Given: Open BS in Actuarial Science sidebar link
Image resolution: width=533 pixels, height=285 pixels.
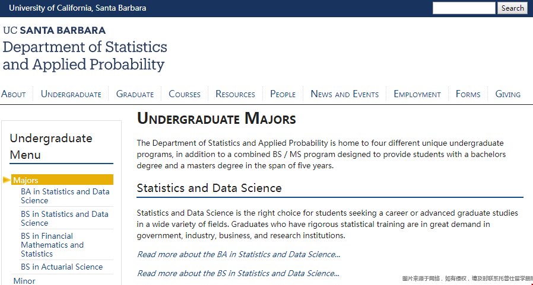Looking at the screenshot, I should point(62,267).
